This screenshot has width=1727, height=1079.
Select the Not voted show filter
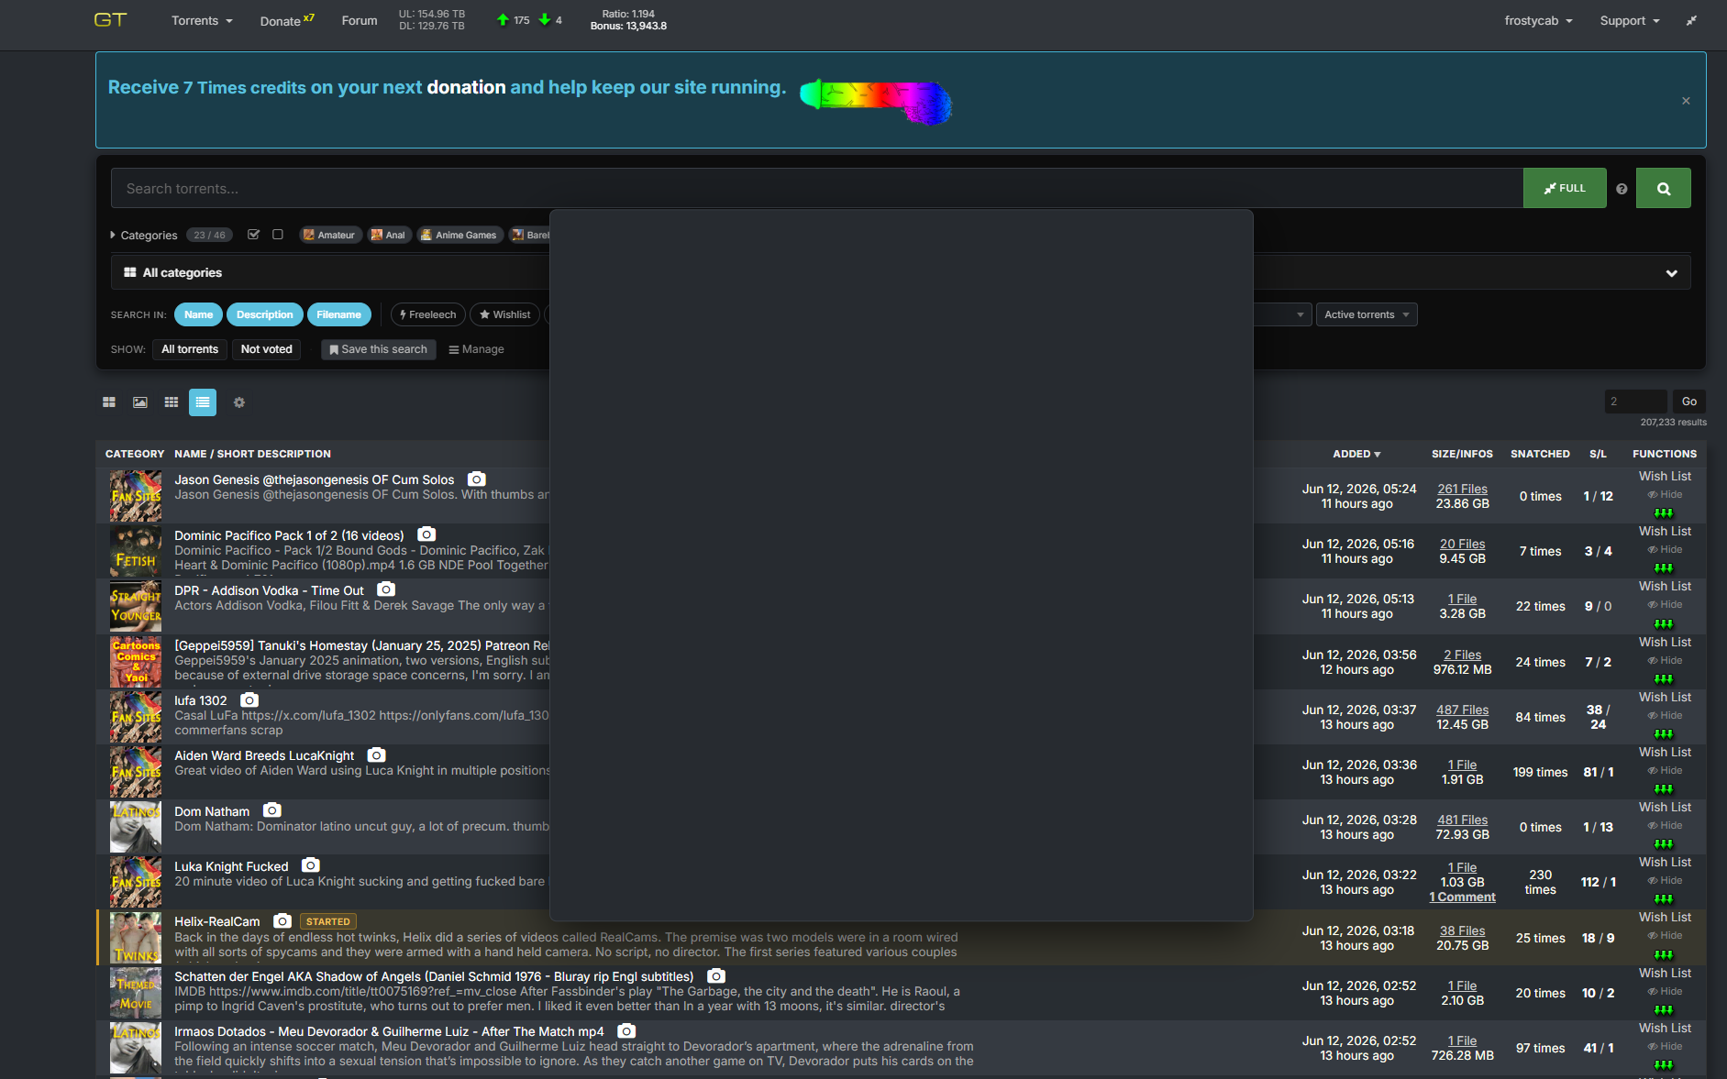click(x=267, y=349)
